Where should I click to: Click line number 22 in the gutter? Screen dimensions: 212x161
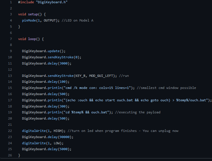[10, 131]
